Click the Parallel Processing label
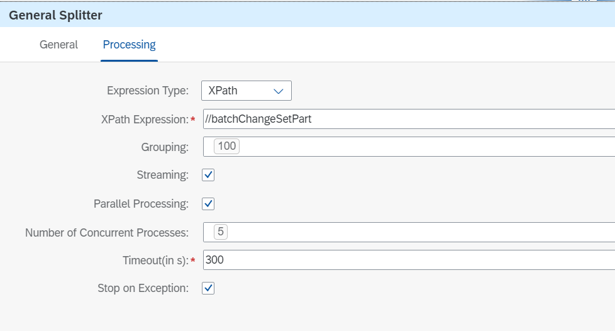This screenshot has height=331, width=615. 141,204
